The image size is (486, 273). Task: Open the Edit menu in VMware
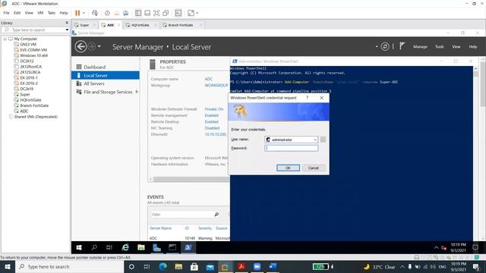[x=17, y=13]
